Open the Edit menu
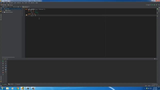 click(4, 3)
